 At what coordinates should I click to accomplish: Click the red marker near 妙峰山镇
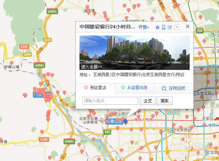click(x=12, y=63)
